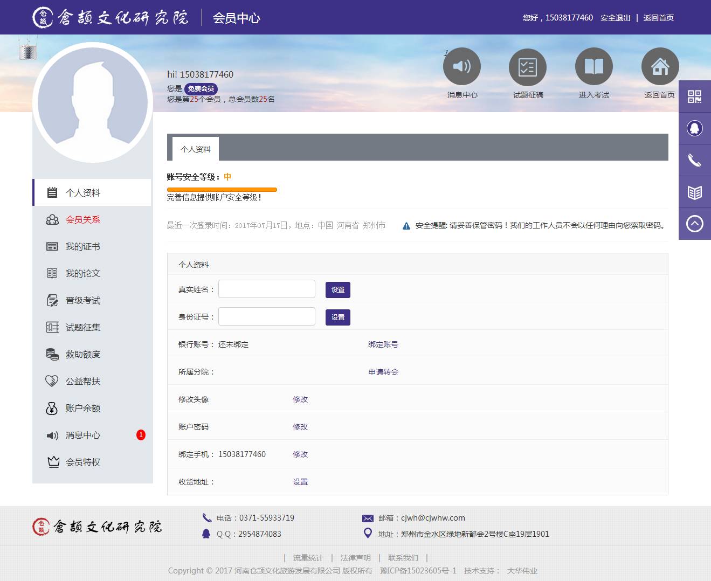The width and height of the screenshot is (711, 581).
Task: Switch to the 个人资料 tab
Action: point(196,149)
